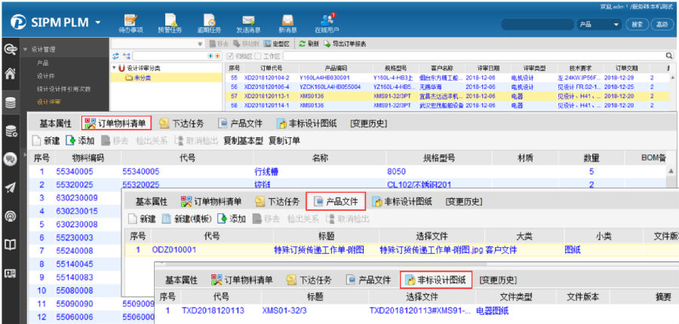This screenshot has height=324, width=679.
Task: View 在线用户 online users
Action: (327, 23)
